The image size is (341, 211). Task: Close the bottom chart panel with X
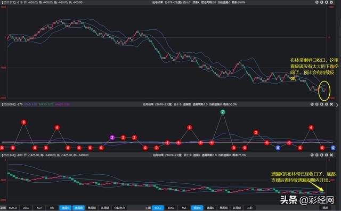coord(331,155)
